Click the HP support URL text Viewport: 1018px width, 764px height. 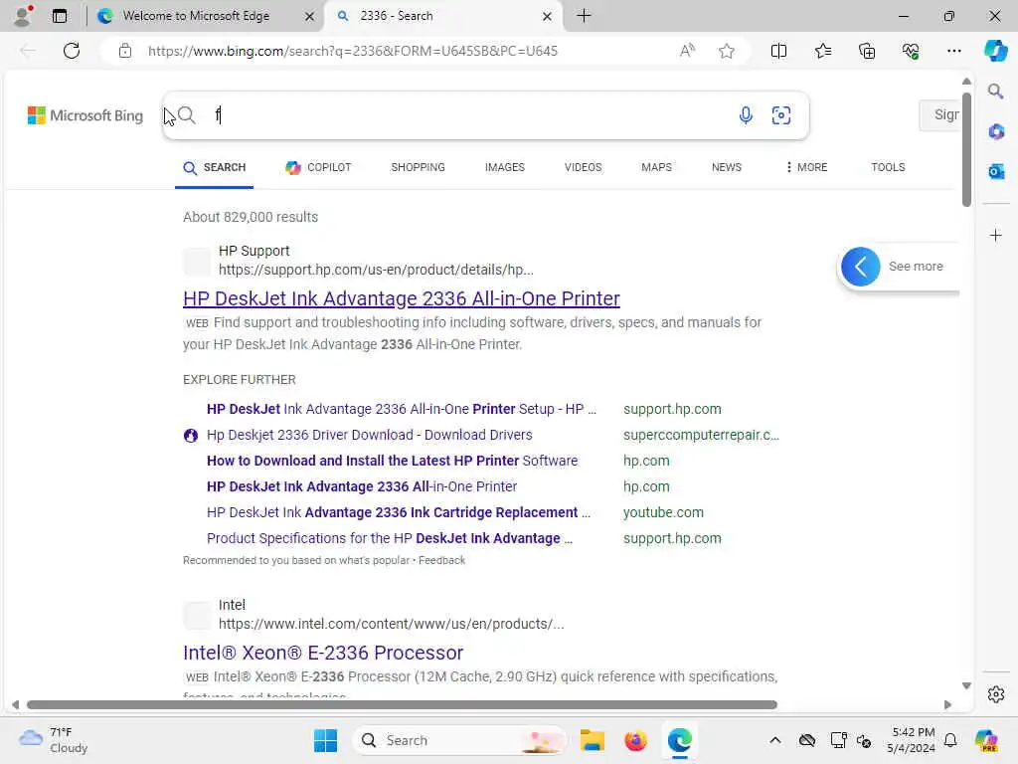coord(376,270)
